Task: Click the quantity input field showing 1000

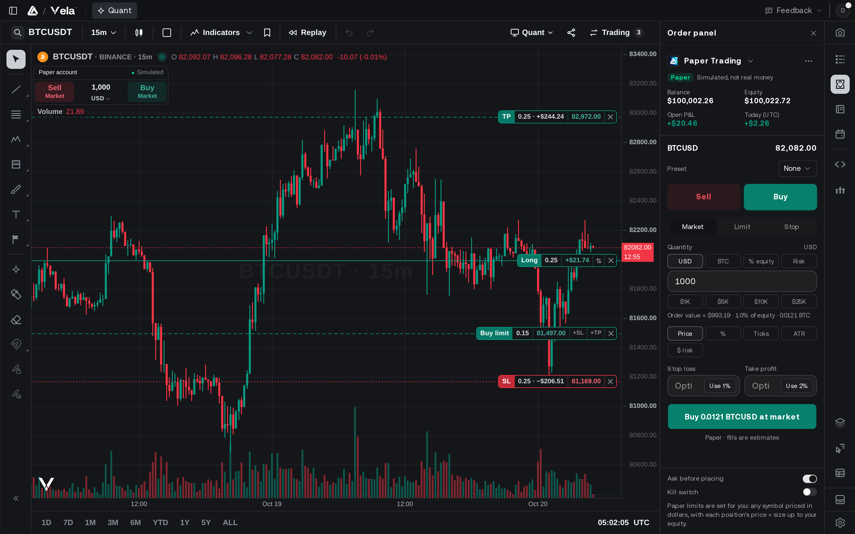Action: (742, 282)
